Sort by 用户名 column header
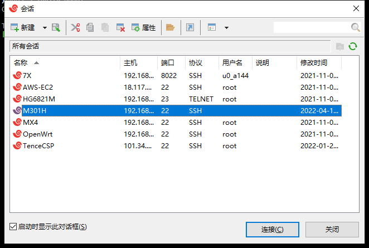Image resolution: width=369 pixels, height=248 pixels. click(x=235, y=63)
